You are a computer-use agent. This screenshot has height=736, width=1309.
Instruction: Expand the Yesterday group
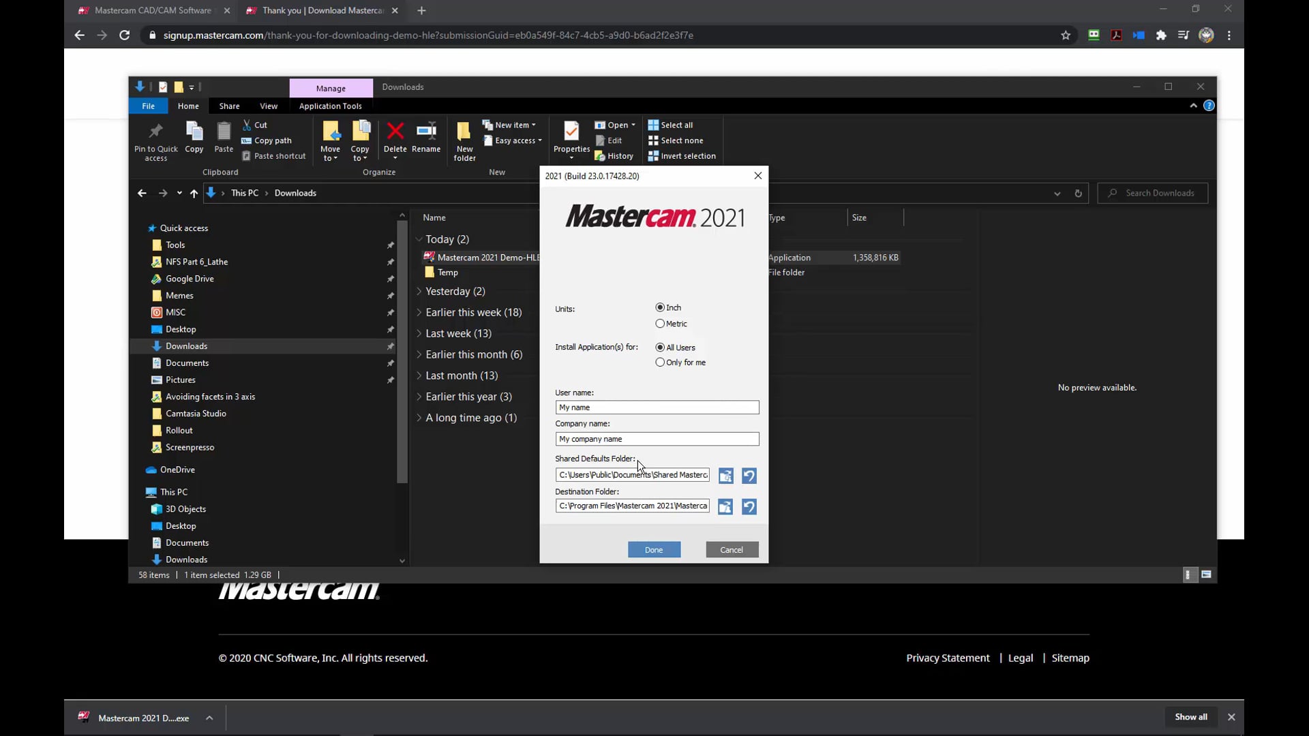(419, 292)
